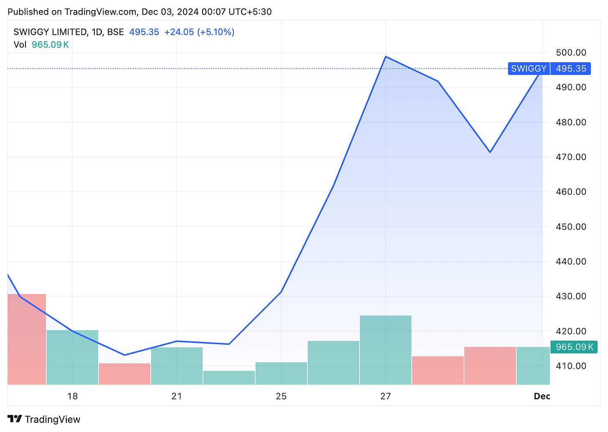Viewport: 608px width, 432px height.
Task: Click the TradingView logo icon
Action: coord(15,419)
